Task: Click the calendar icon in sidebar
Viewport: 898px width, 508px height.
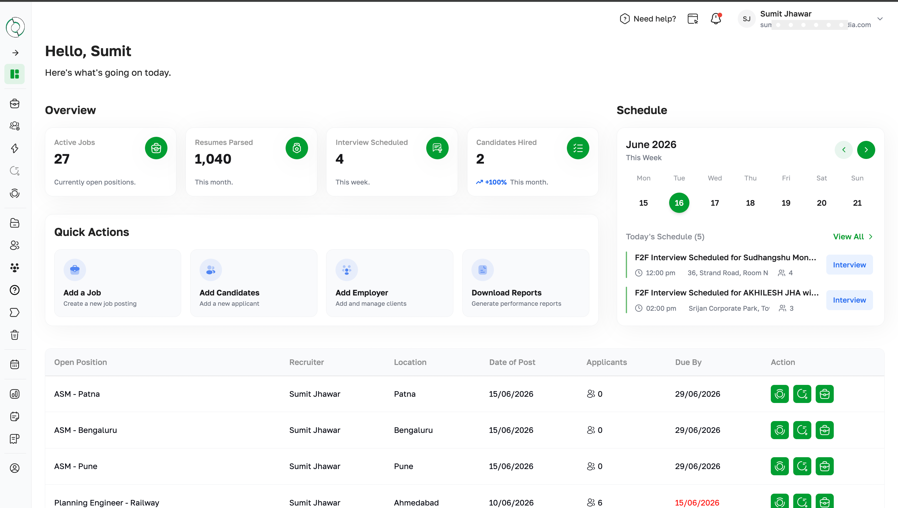Action: click(x=15, y=365)
